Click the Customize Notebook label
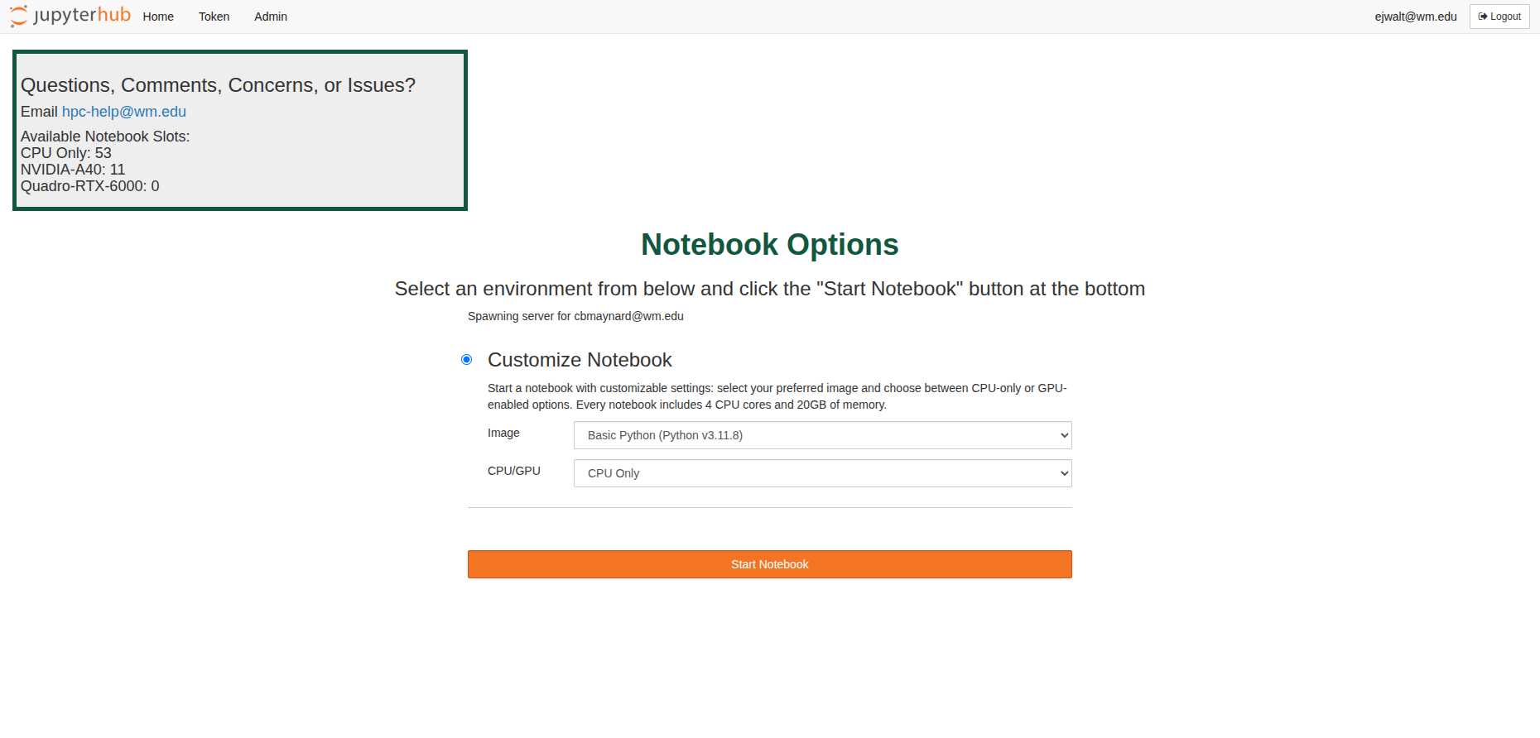 tap(580, 360)
